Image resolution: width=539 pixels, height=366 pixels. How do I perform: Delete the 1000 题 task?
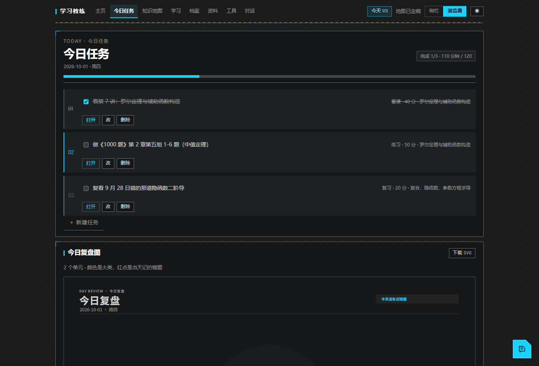pyautogui.click(x=125, y=163)
